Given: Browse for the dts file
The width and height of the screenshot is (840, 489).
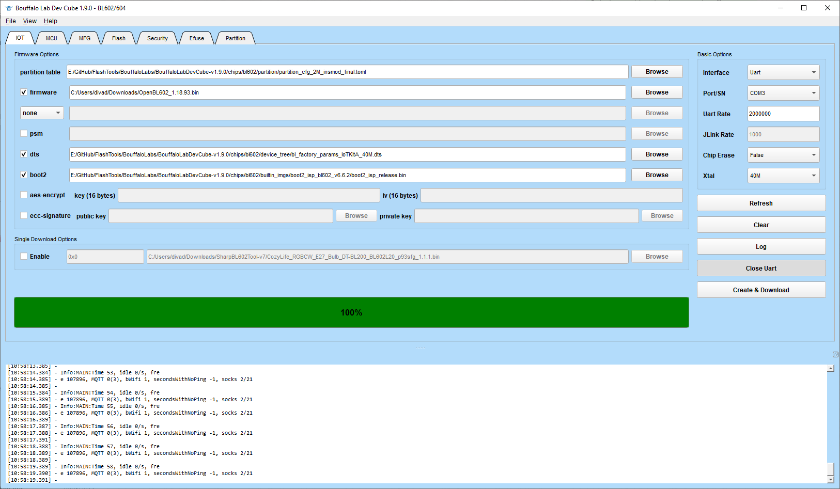Looking at the screenshot, I should click(x=657, y=154).
